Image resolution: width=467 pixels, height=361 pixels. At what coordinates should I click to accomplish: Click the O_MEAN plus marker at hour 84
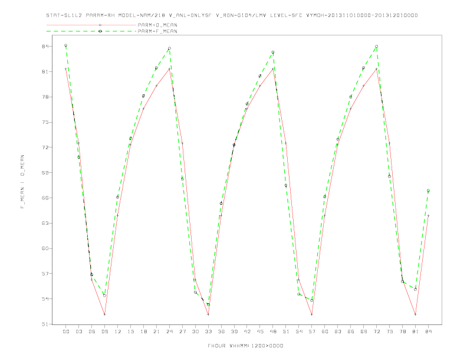coord(428,215)
